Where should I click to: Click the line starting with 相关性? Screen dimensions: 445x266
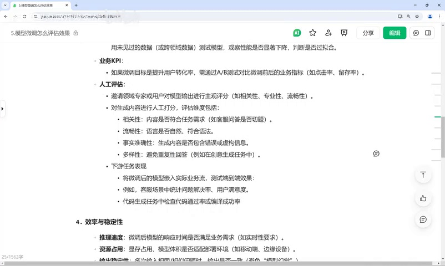pos(197,119)
